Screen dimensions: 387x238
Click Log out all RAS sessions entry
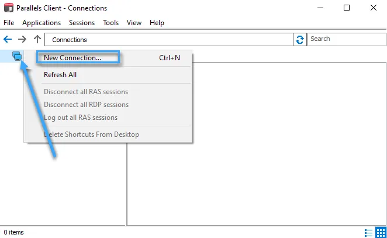[108, 118]
